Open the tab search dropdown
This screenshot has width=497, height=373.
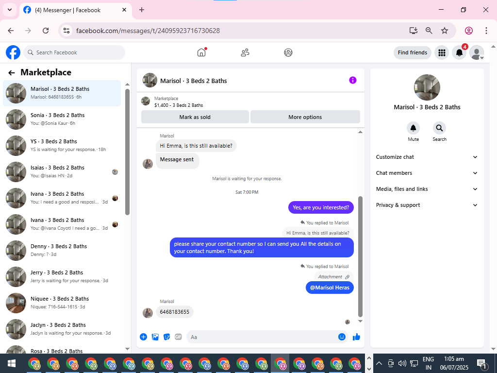(10, 10)
